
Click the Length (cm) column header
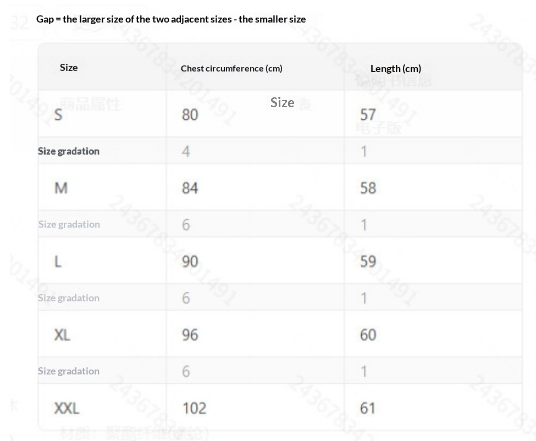(x=395, y=68)
